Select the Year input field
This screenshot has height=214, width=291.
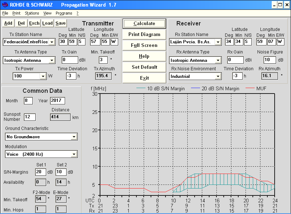tap(57, 100)
